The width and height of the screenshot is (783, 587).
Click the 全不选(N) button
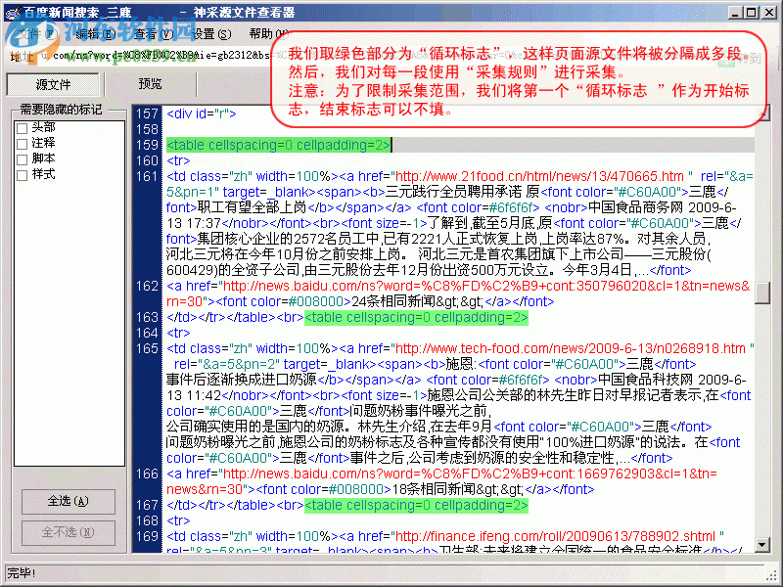[x=68, y=532]
